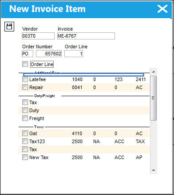The width and height of the screenshot is (174, 195).
Task: Click the Tax123 row ACC value
Action: pyautogui.click(x=119, y=141)
